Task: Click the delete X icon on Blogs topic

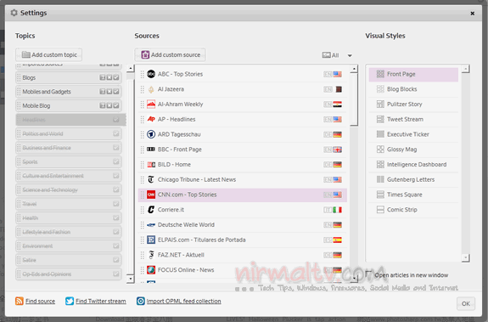Action: [x=109, y=77]
